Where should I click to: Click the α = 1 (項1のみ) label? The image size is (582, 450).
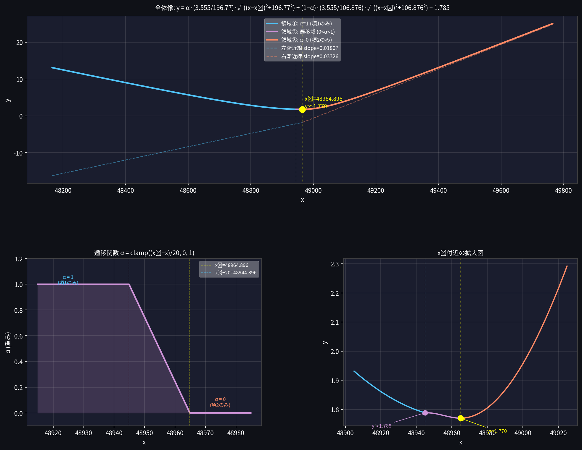click(x=68, y=280)
